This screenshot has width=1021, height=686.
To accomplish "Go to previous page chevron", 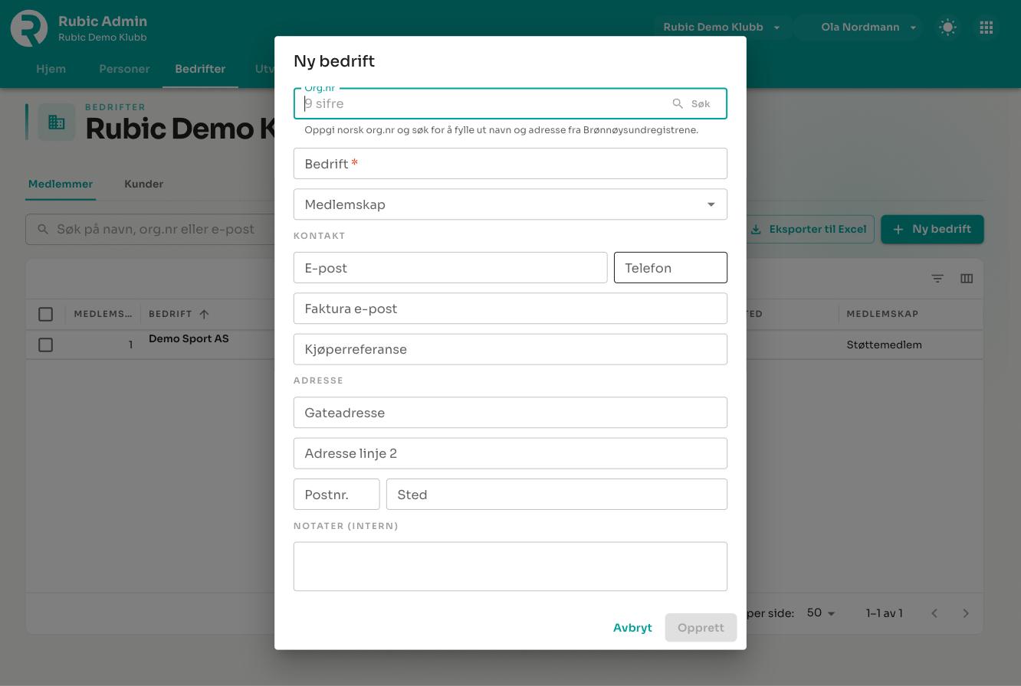I will coord(934,613).
